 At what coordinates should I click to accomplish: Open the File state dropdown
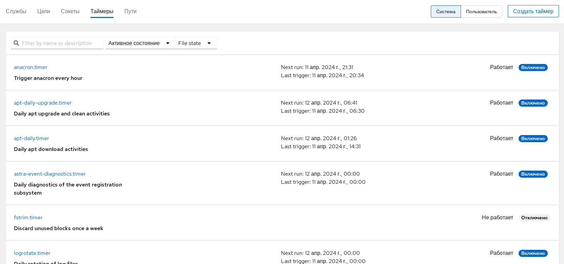tap(196, 43)
